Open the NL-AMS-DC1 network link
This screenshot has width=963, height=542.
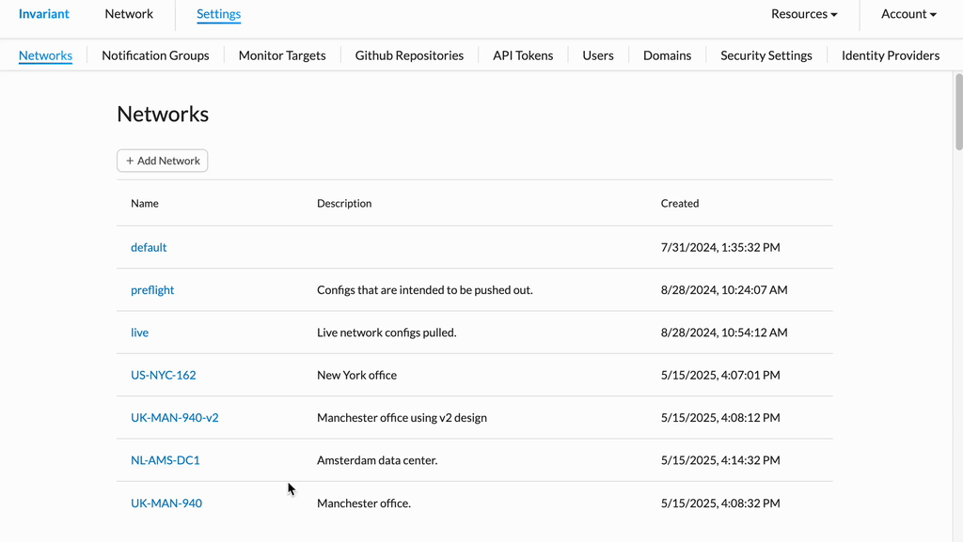pyautogui.click(x=166, y=460)
